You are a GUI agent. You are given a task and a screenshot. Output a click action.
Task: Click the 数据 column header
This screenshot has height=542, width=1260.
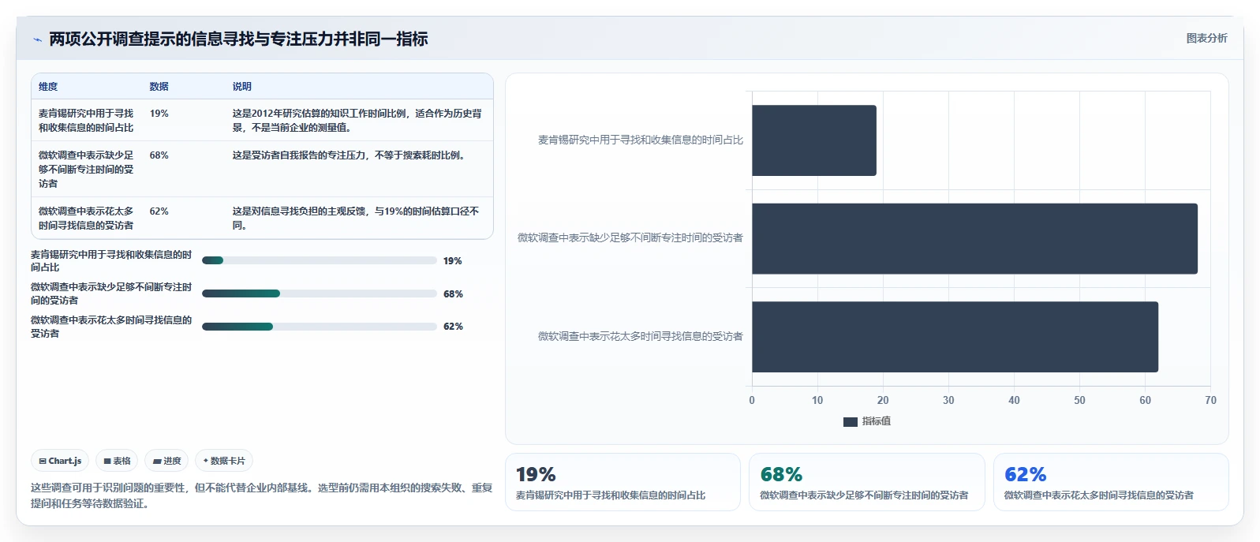coord(159,87)
